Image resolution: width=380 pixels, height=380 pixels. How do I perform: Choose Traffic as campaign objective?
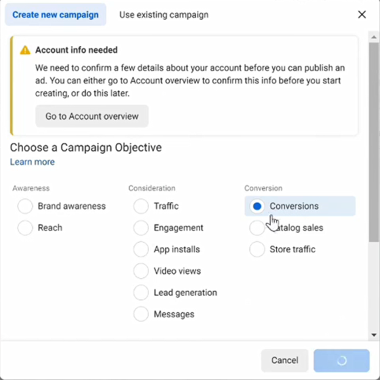(x=141, y=206)
